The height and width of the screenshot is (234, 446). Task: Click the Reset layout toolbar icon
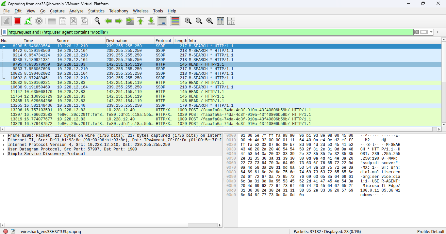coord(231,21)
